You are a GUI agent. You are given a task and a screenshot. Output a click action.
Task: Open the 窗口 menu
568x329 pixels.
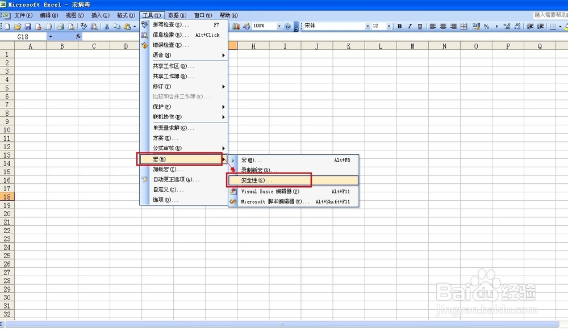point(203,15)
